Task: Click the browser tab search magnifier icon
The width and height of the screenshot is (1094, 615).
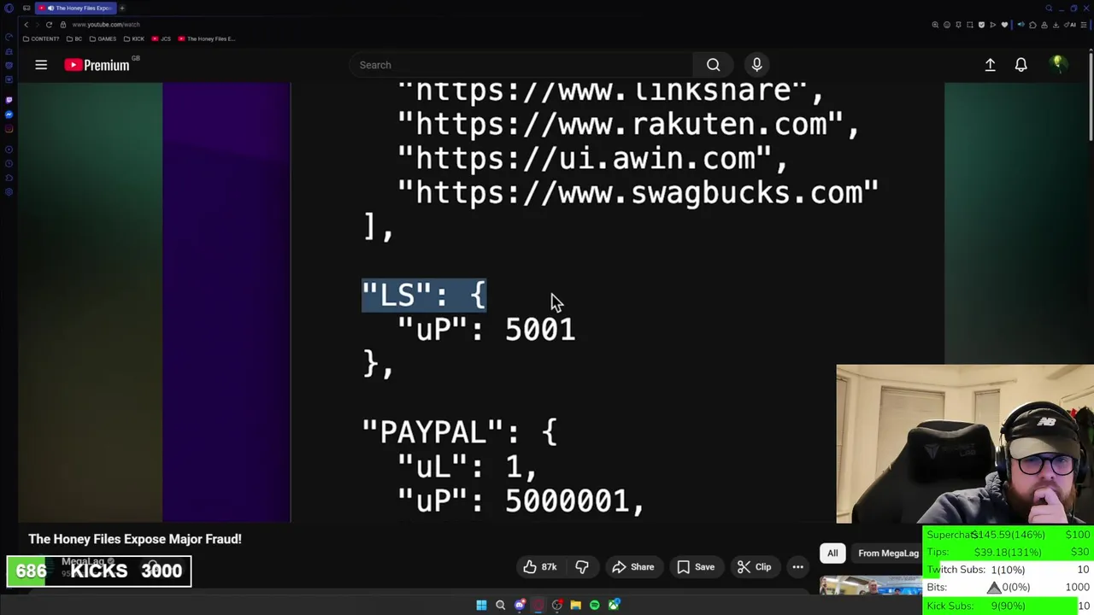Action: pyautogui.click(x=1049, y=9)
